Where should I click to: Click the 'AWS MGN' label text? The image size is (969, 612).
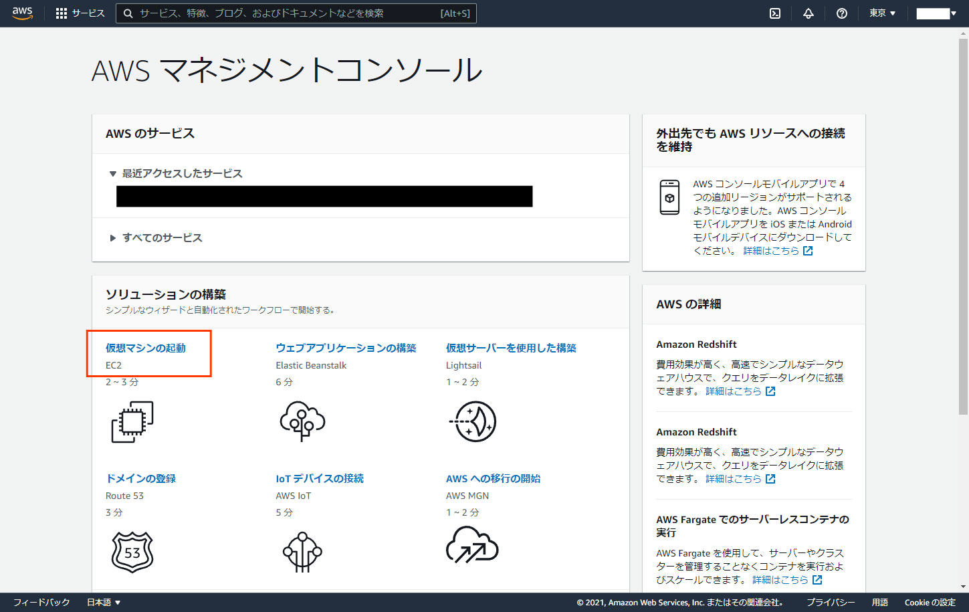pyautogui.click(x=467, y=496)
